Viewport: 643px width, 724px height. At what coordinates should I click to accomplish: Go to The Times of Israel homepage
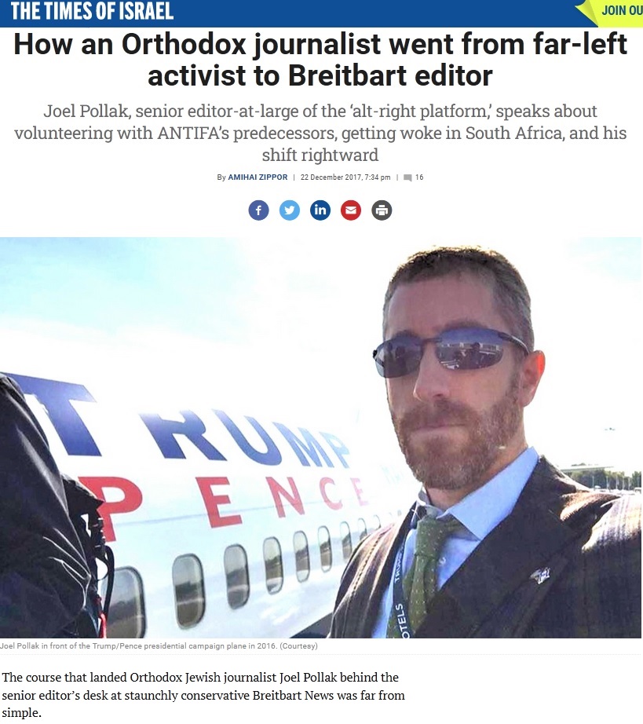92,11
